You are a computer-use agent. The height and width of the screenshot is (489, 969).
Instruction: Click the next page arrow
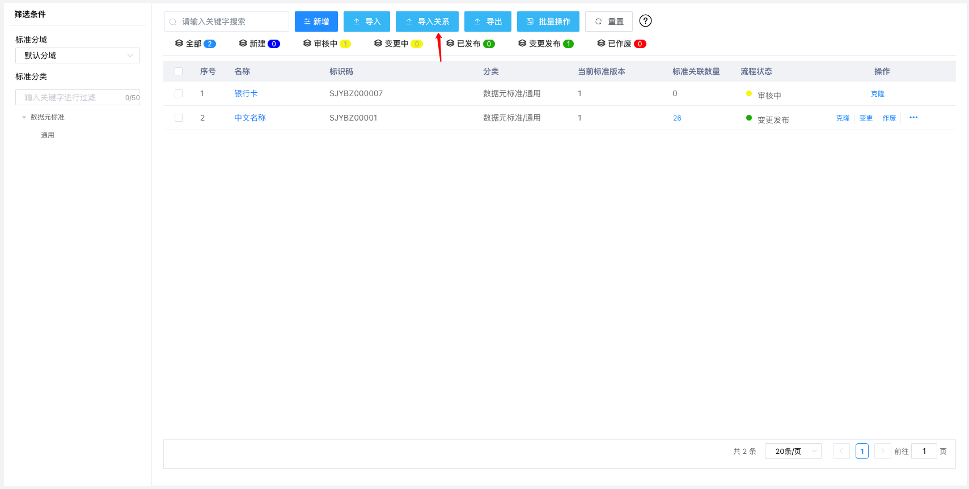pyautogui.click(x=882, y=451)
